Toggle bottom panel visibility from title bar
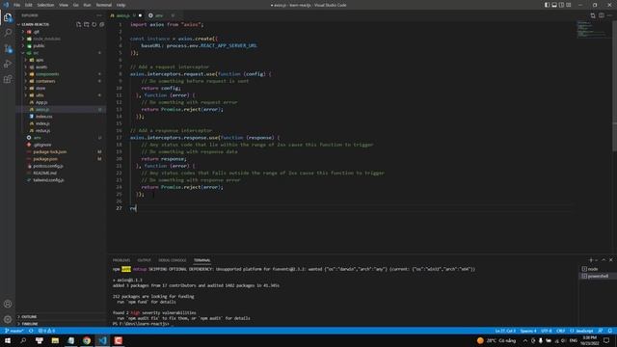The height and width of the screenshot is (347, 617). 554,5
